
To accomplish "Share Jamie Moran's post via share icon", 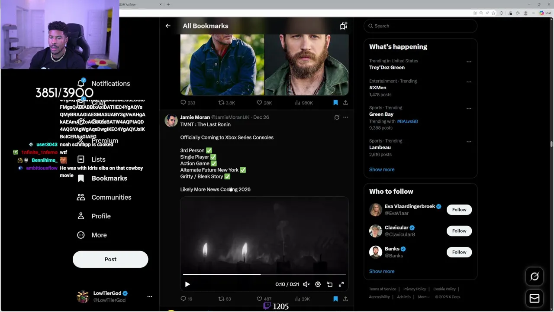I will click(345, 299).
